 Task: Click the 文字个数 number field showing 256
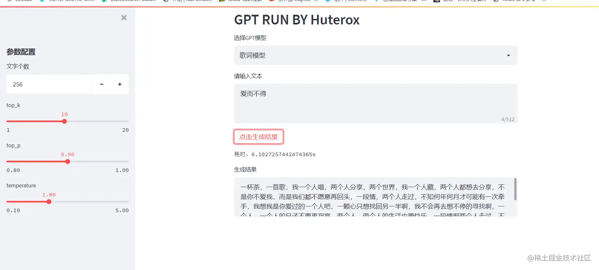[50, 84]
